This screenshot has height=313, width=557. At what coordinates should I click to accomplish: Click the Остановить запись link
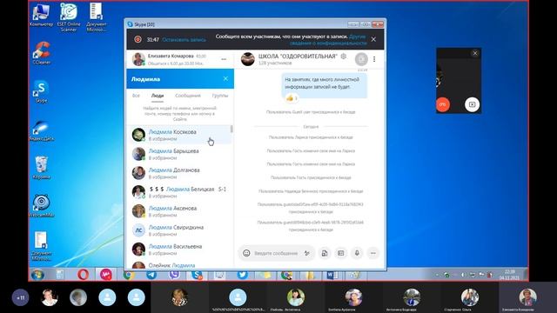(184, 40)
